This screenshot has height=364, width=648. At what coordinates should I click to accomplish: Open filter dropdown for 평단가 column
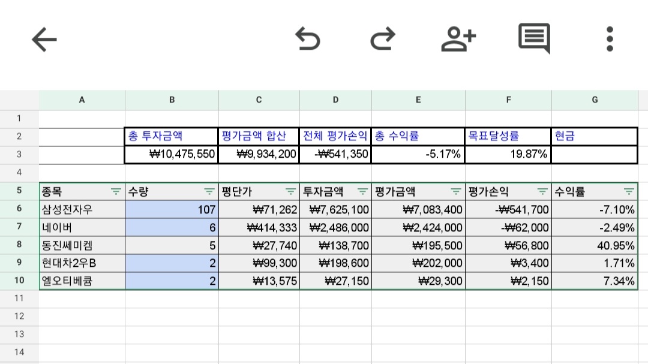pos(290,191)
